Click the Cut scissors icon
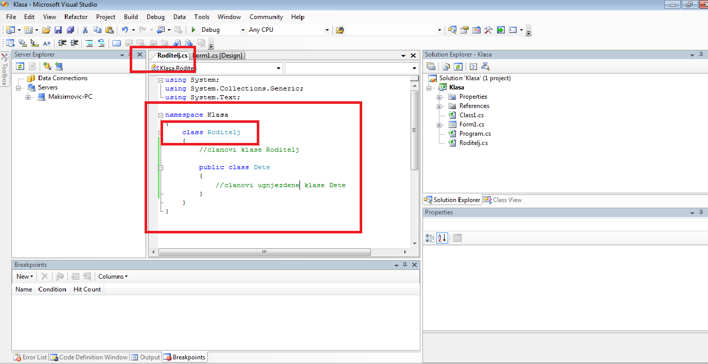 [x=85, y=30]
